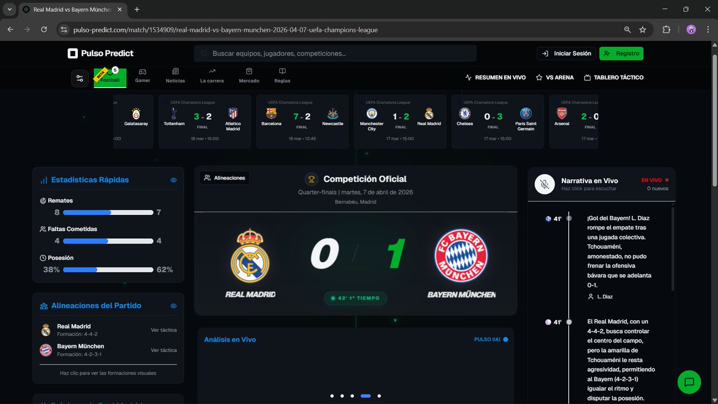
Task: Click the sport filter sliders icon
Action: tap(80, 78)
